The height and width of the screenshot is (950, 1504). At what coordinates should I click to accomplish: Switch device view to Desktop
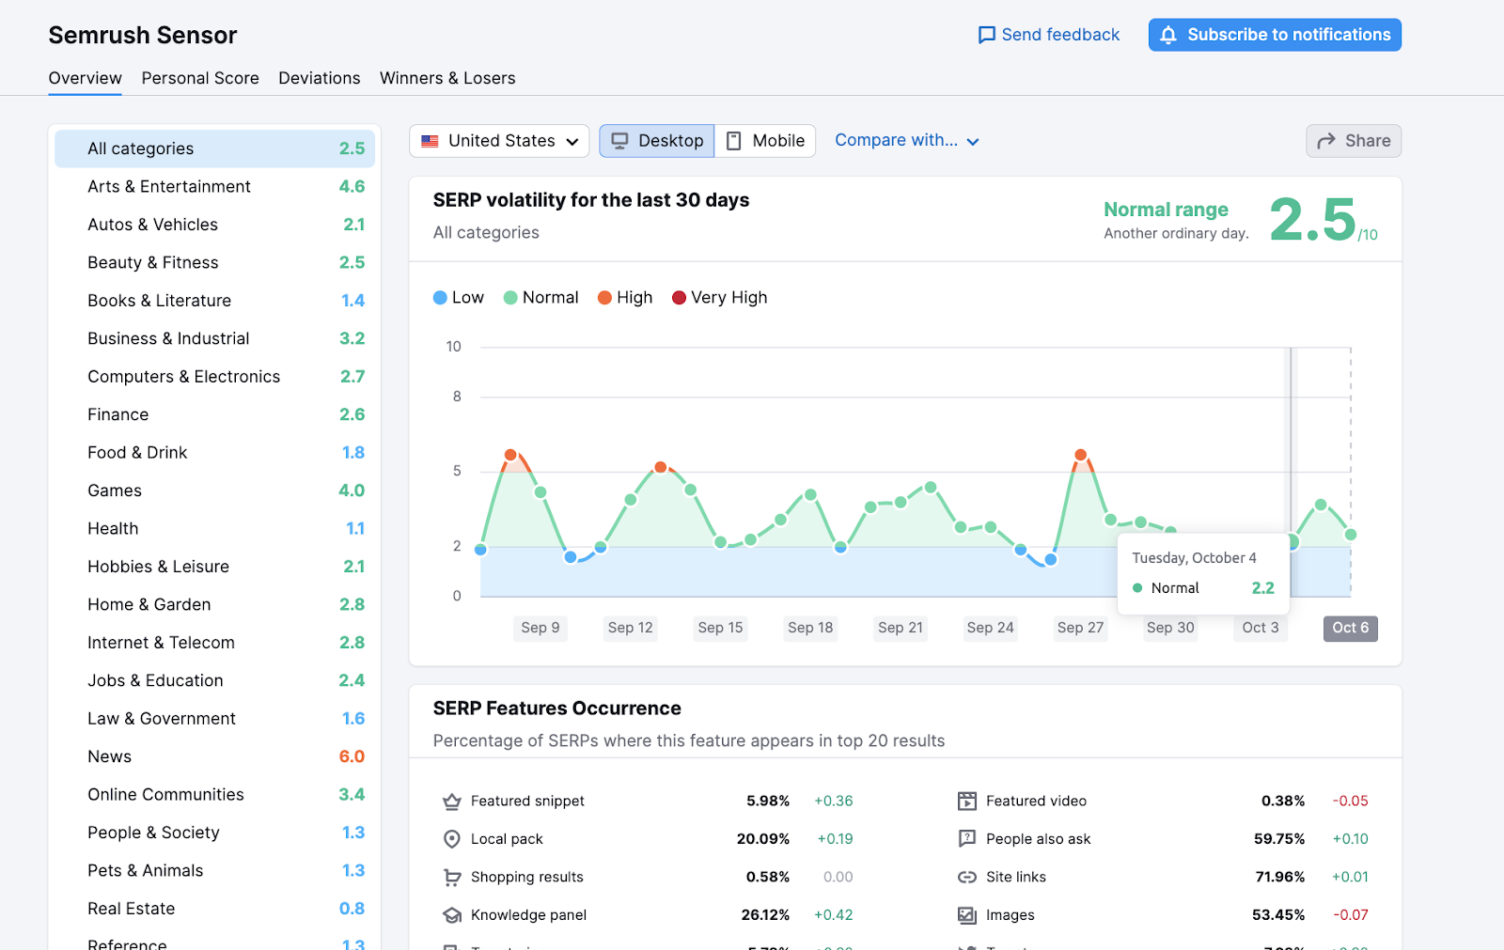click(x=657, y=141)
